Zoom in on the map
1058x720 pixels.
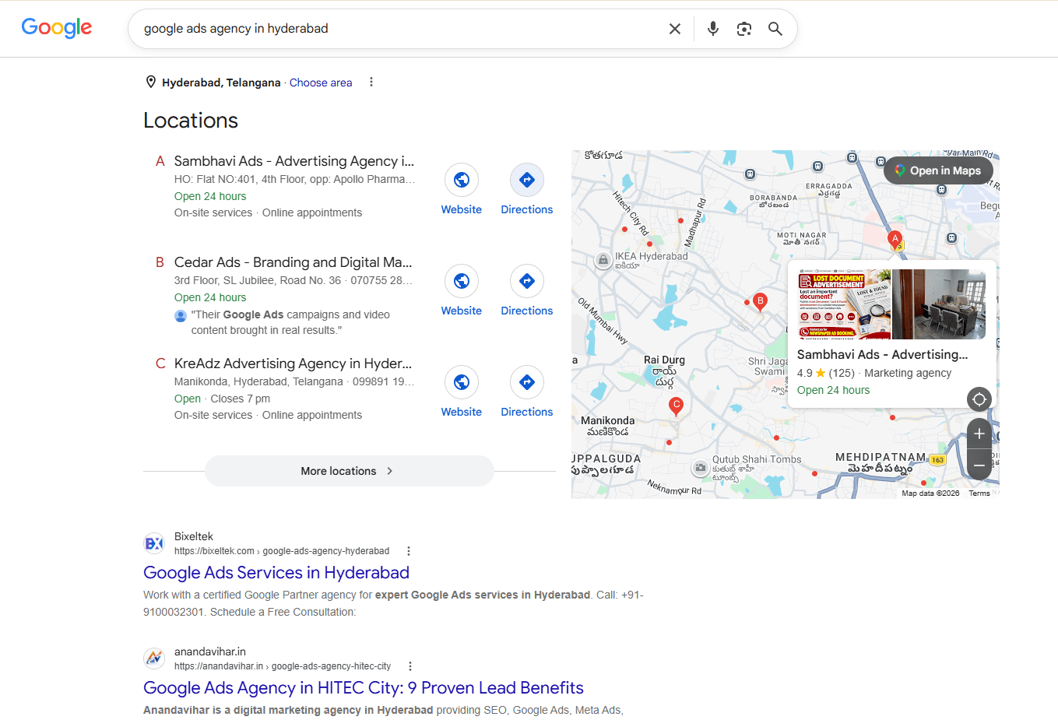[x=979, y=434]
